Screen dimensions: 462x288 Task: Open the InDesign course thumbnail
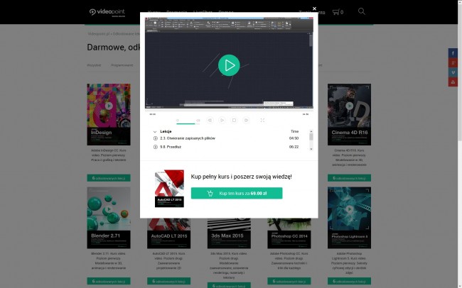tap(109, 114)
